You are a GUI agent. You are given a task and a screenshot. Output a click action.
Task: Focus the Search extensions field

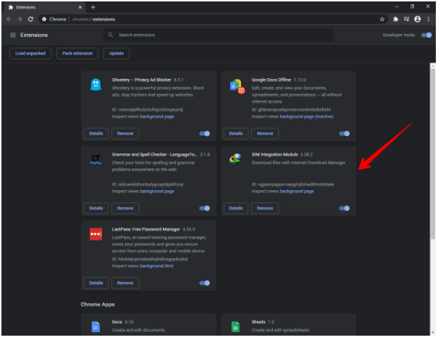(x=219, y=35)
